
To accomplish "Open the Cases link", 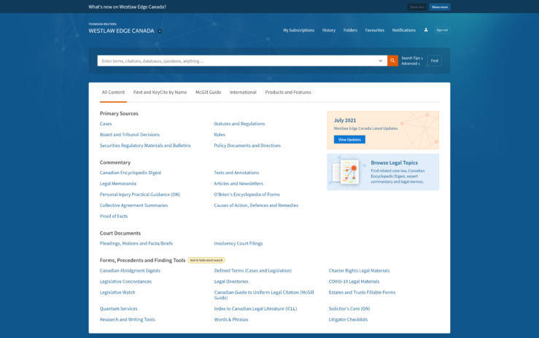I will [106, 124].
